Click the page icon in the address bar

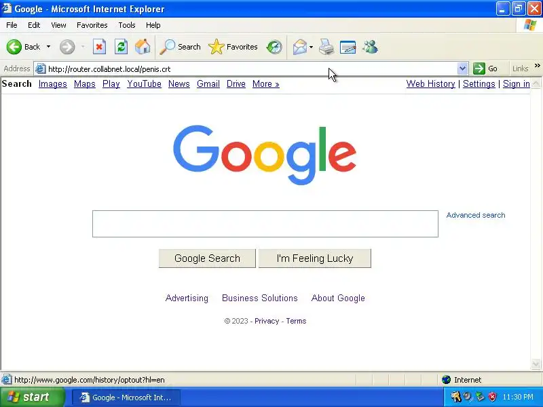point(41,69)
